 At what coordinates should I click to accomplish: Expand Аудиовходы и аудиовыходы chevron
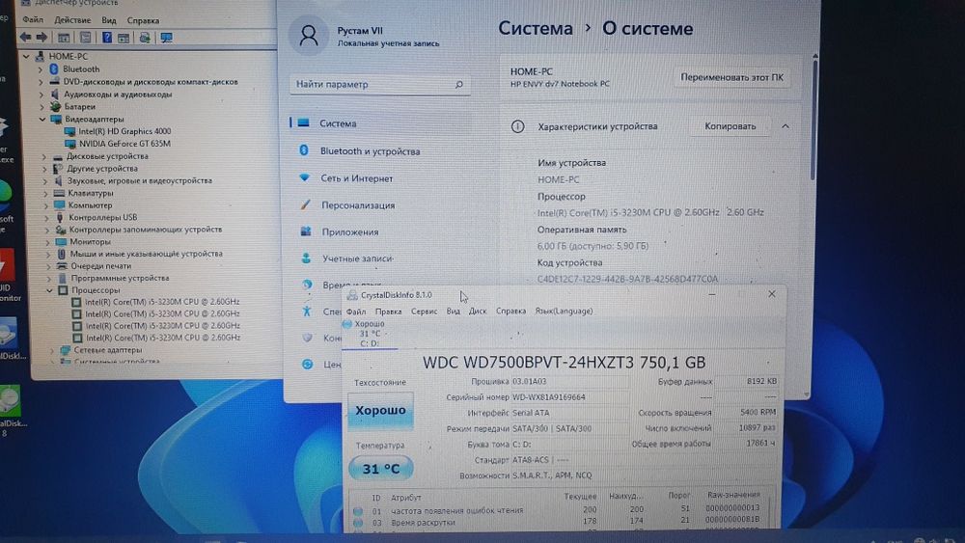click(x=41, y=95)
